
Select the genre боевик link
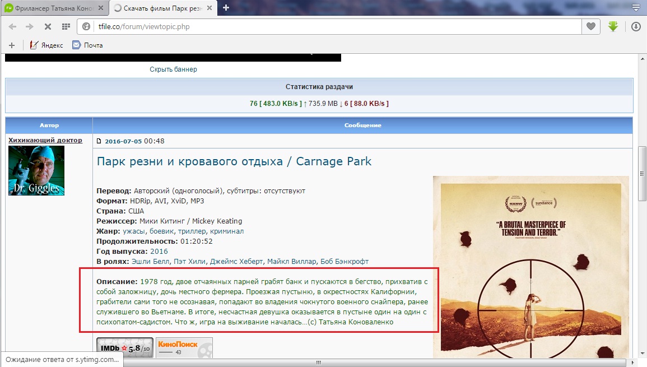click(162, 231)
